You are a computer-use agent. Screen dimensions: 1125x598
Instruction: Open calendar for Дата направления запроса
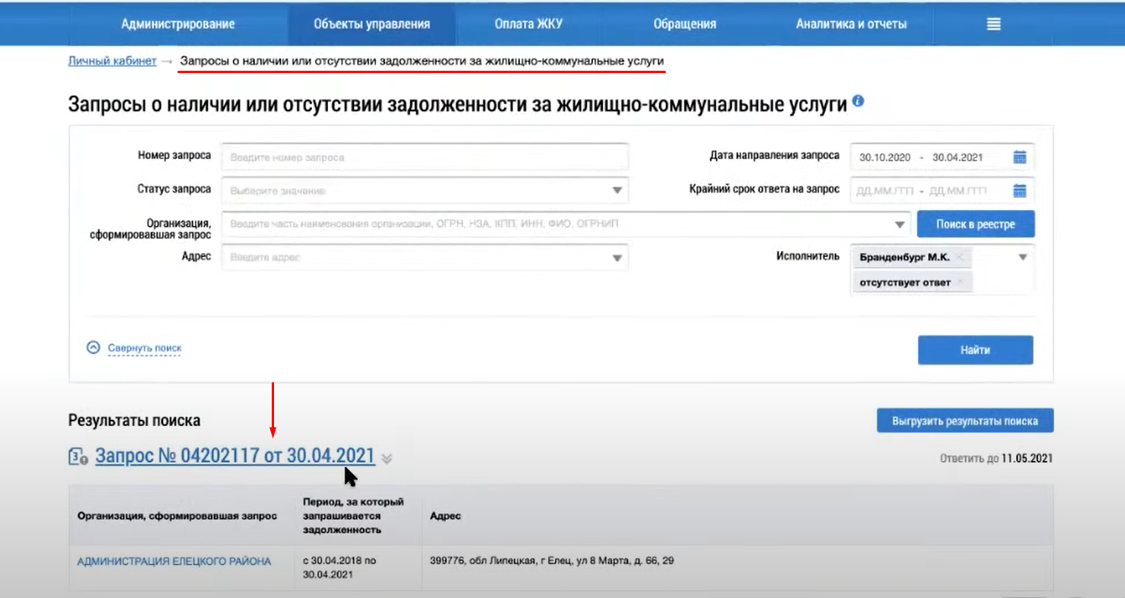tap(1020, 157)
